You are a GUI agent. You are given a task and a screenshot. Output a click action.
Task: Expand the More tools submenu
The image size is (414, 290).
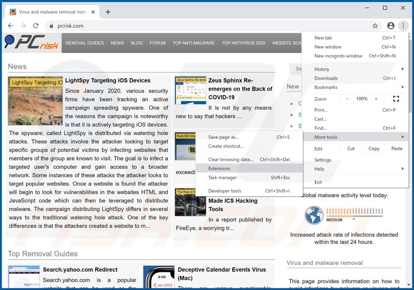(x=355, y=137)
